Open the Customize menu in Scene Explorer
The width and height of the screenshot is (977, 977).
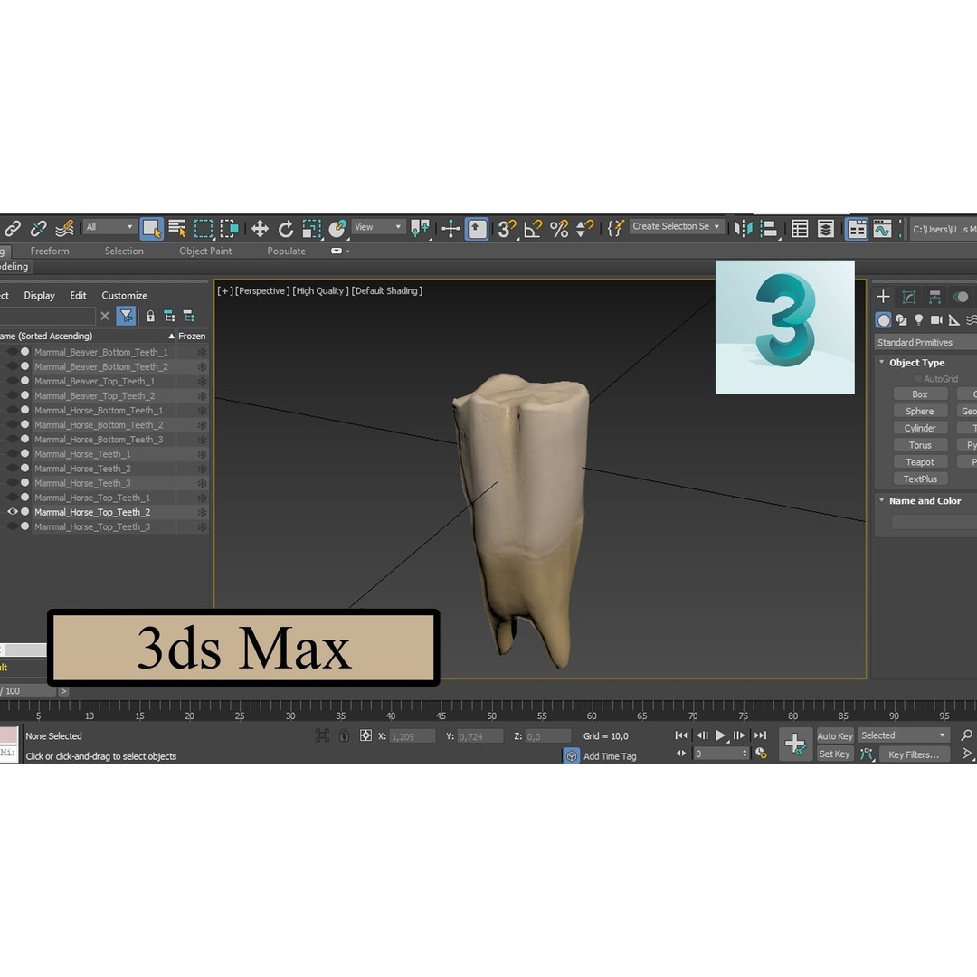[x=125, y=295]
